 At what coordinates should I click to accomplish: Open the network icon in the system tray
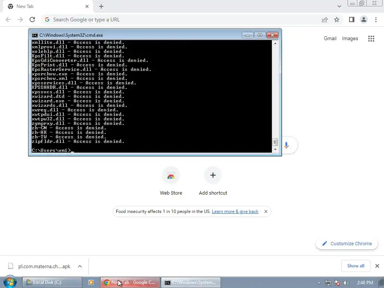pos(328,283)
